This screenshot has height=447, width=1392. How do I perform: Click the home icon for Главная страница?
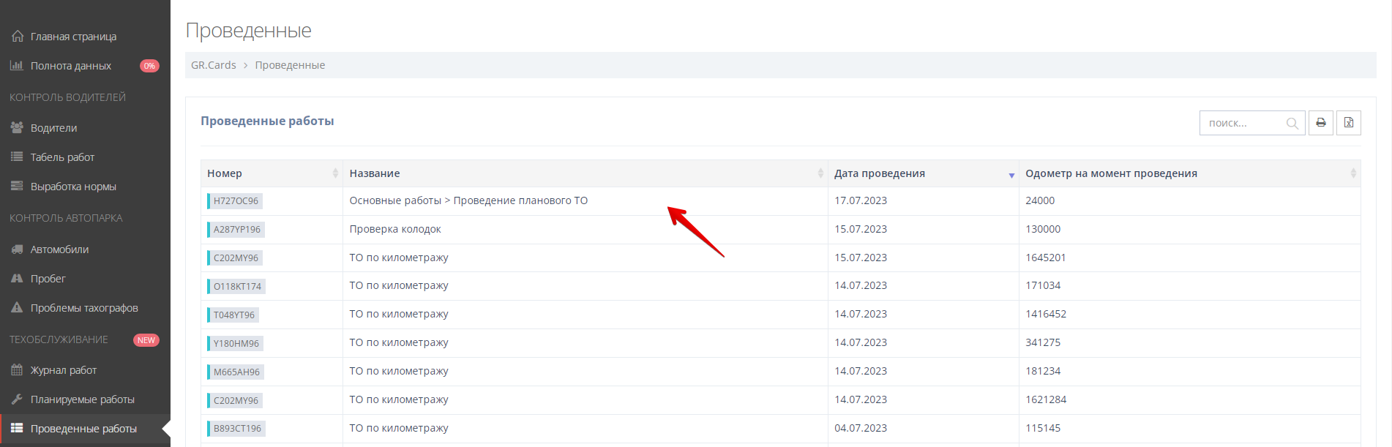click(x=18, y=37)
